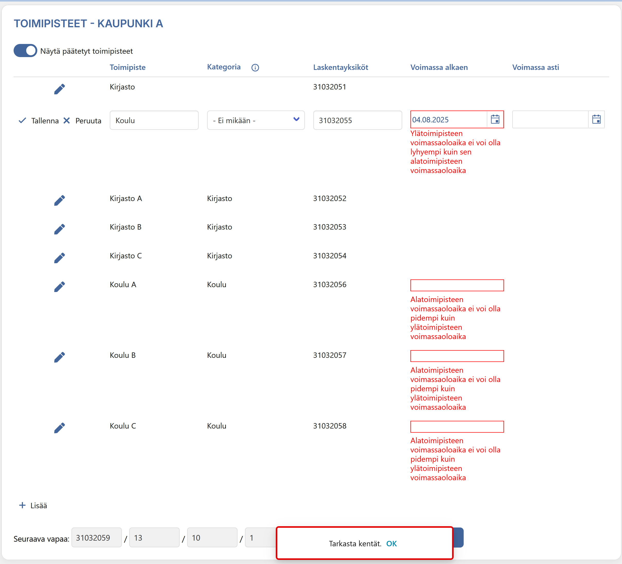Click the Seuraava vapaa field showing 13
Viewport: 622px width, 564px height.
(154, 538)
